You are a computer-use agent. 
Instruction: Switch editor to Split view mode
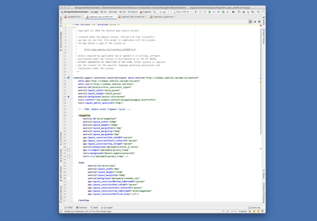click(254, 21)
